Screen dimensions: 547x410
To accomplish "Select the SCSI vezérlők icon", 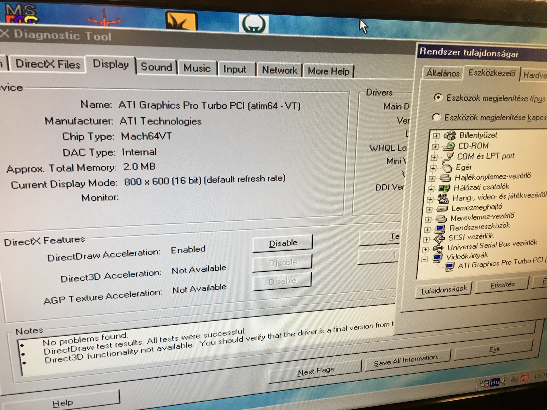I will 439,238.
